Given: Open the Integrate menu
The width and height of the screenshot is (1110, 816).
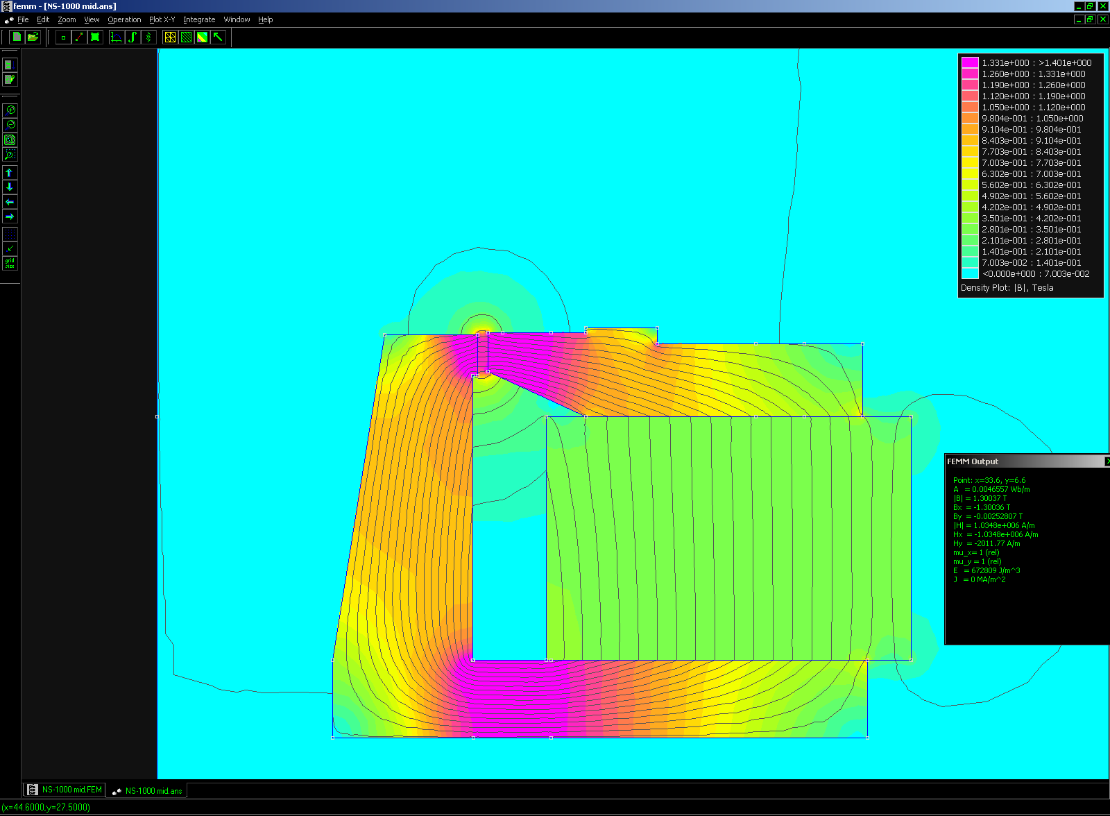Looking at the screenshot, I should 199,19.
